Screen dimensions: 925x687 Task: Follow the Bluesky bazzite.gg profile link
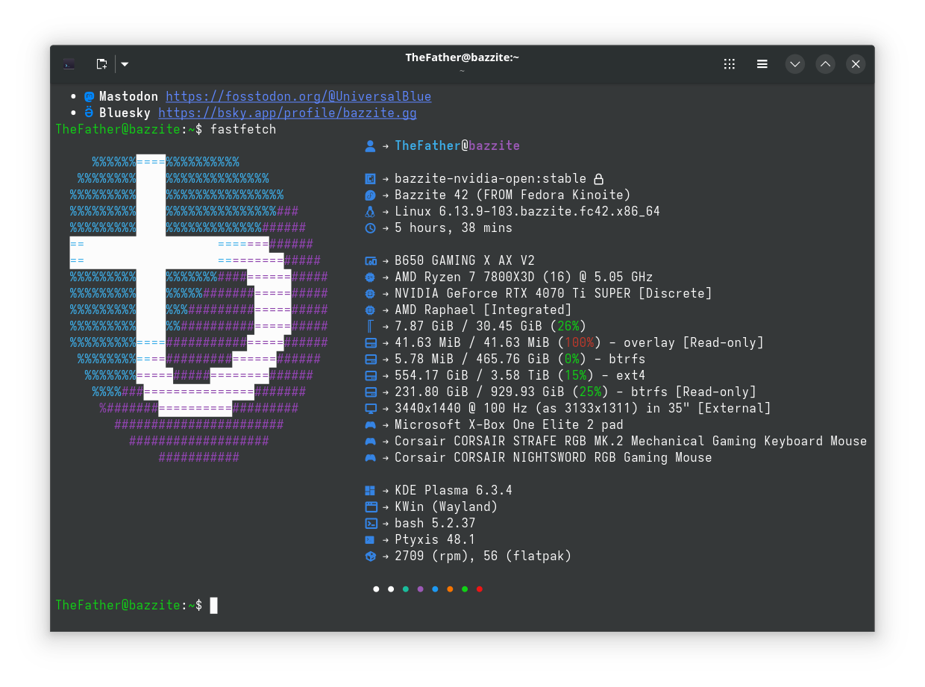coord(286,113)
